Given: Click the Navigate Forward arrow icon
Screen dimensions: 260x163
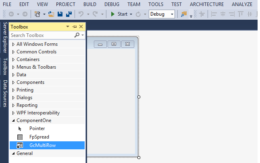Looking at the screenshot, I should [25, 14].
